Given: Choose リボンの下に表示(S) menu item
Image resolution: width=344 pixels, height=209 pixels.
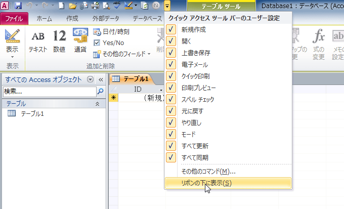Looking at the screenshot, I should [x=228, y=183].
